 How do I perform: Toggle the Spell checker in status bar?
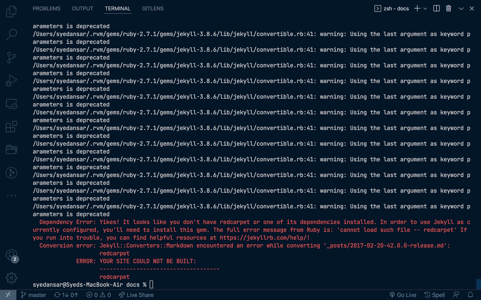435,295
